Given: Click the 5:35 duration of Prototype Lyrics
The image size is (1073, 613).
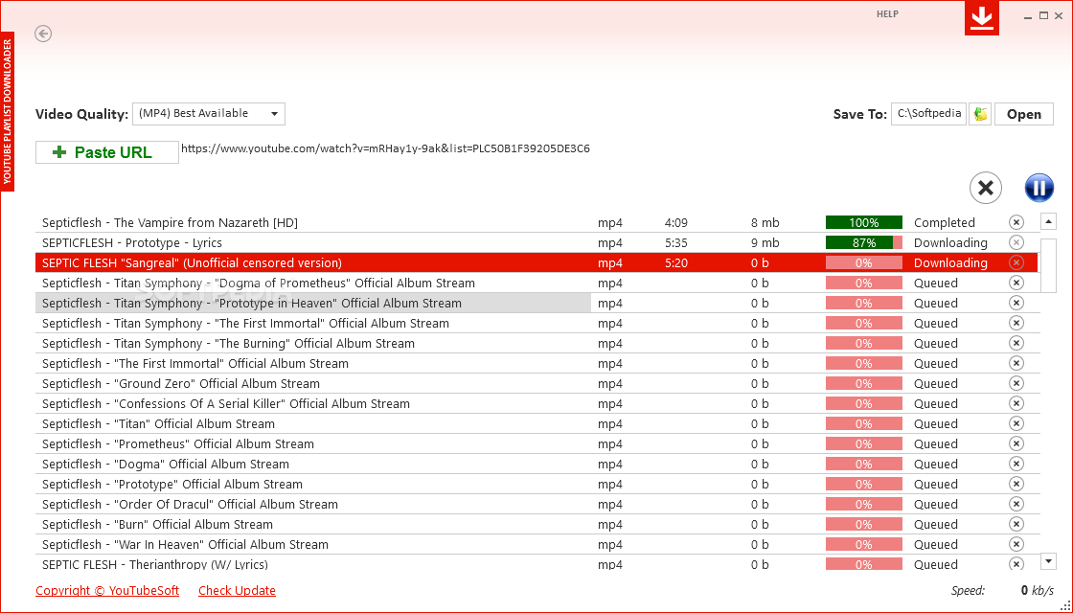Looking at the screenshot, I should (x=676, y=242).
